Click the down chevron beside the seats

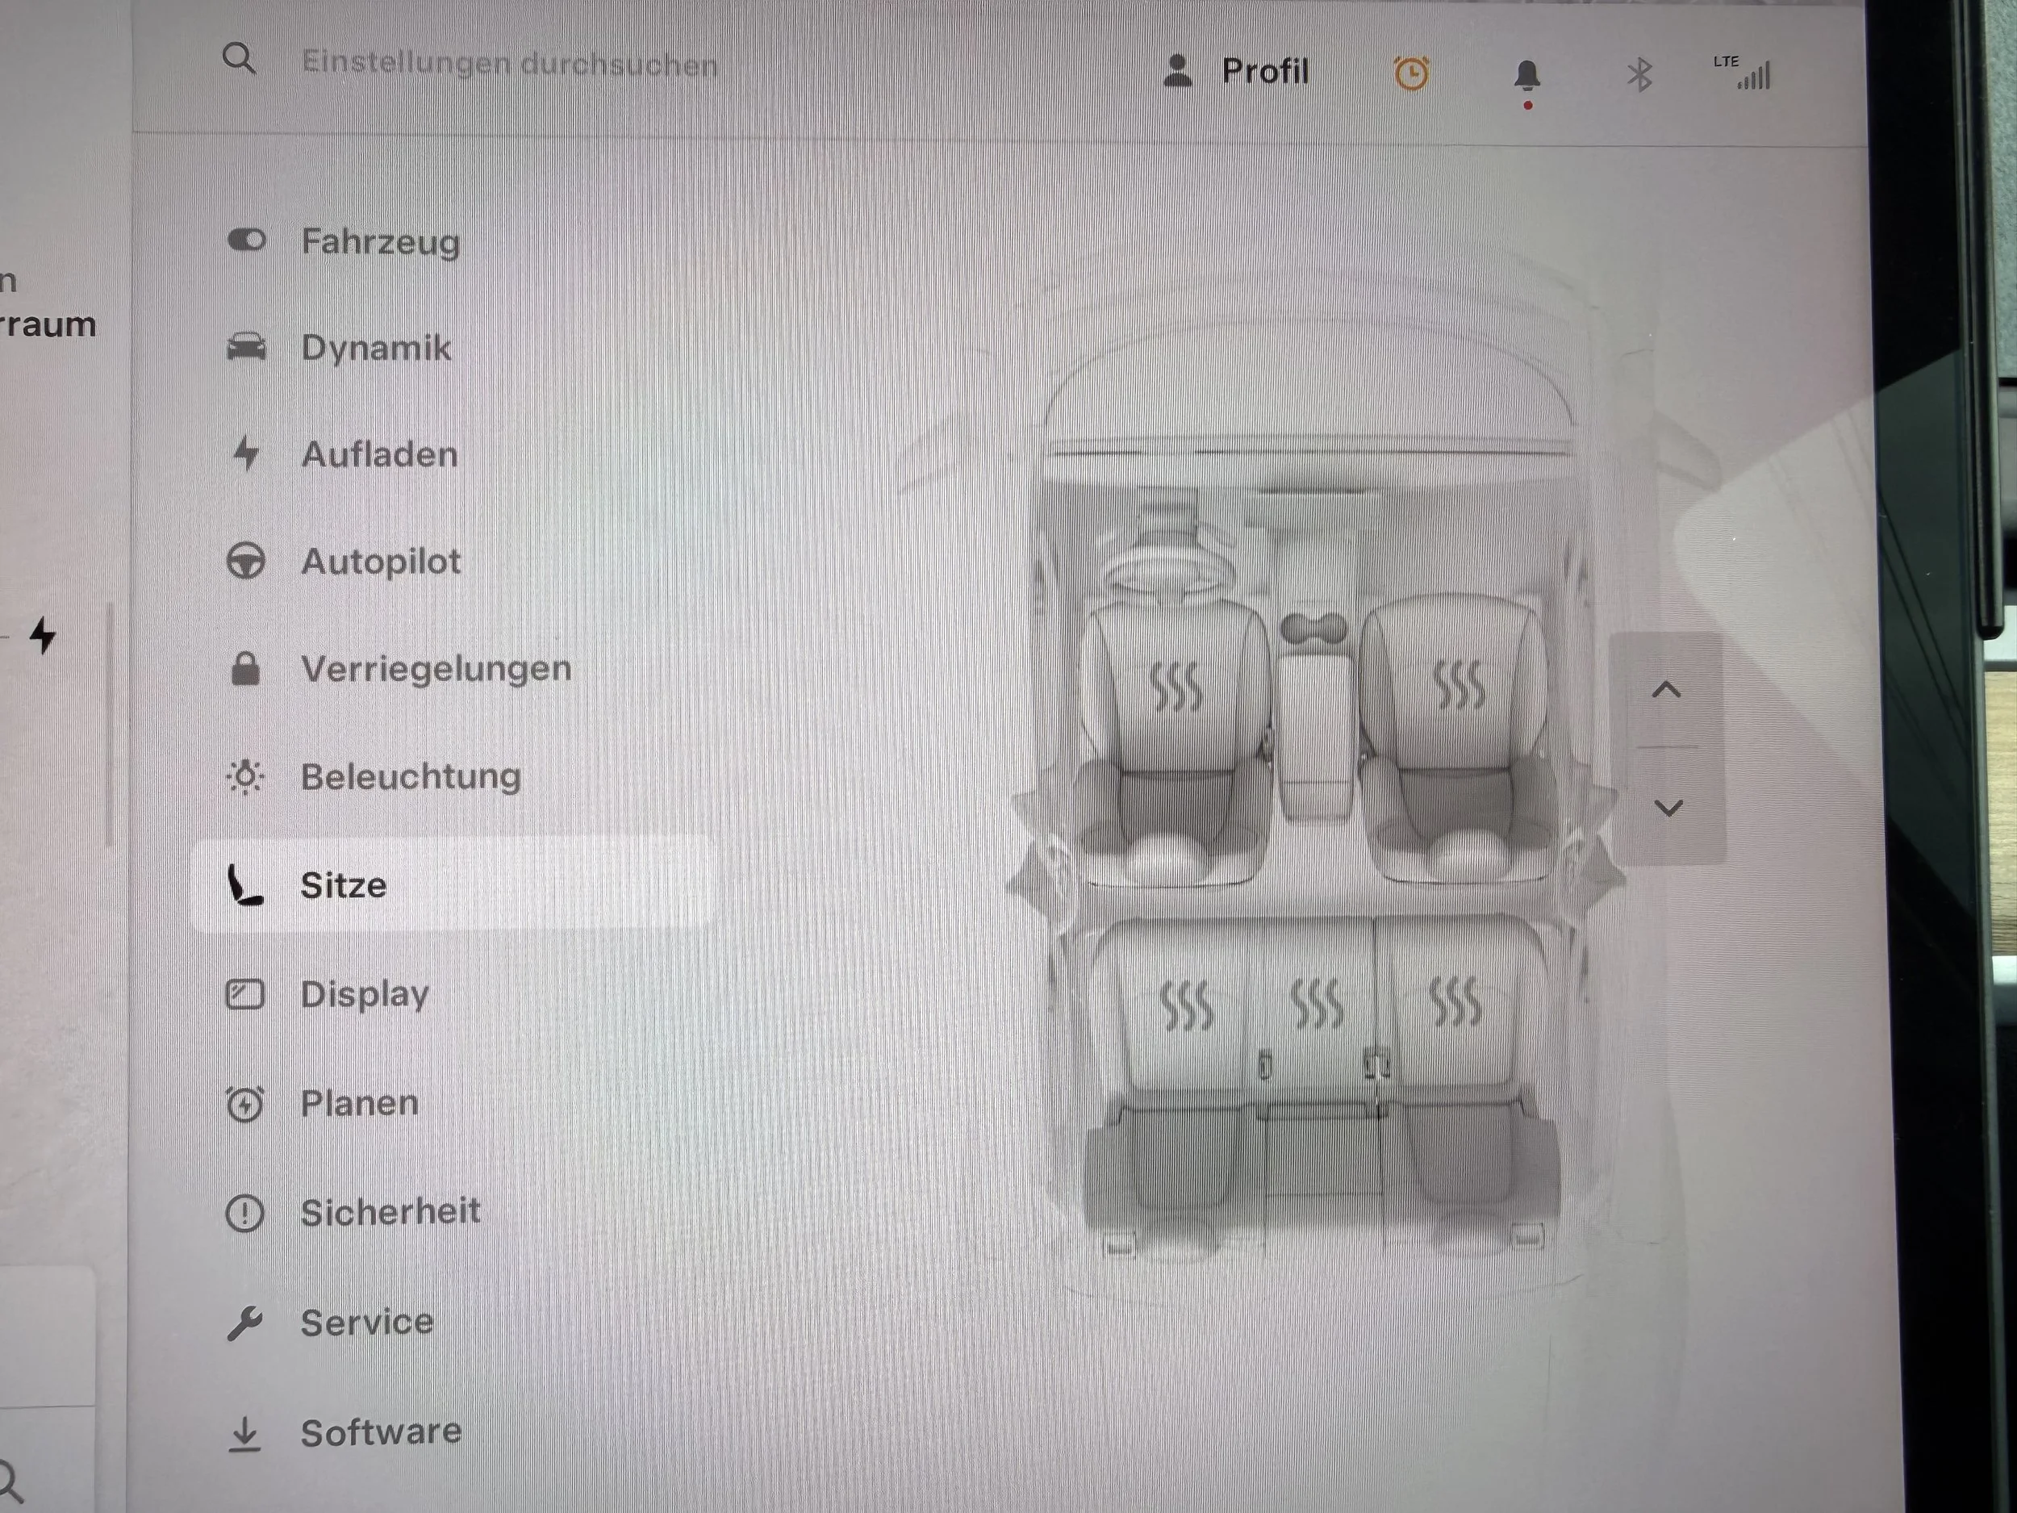pos(1668,808)
